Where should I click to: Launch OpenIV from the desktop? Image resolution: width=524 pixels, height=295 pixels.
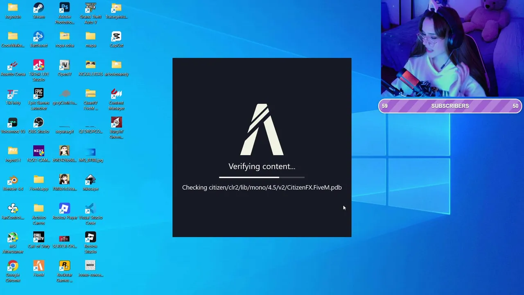coord(64,68)
